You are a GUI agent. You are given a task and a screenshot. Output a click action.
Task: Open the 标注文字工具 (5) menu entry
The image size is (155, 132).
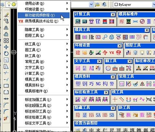pyautogui.click(x=44, y=123)
